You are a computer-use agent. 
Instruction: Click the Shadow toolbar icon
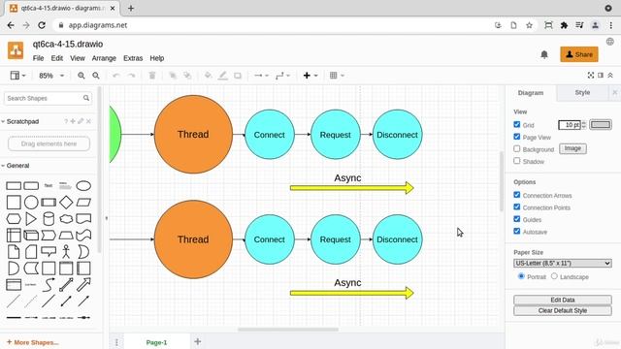238,76
